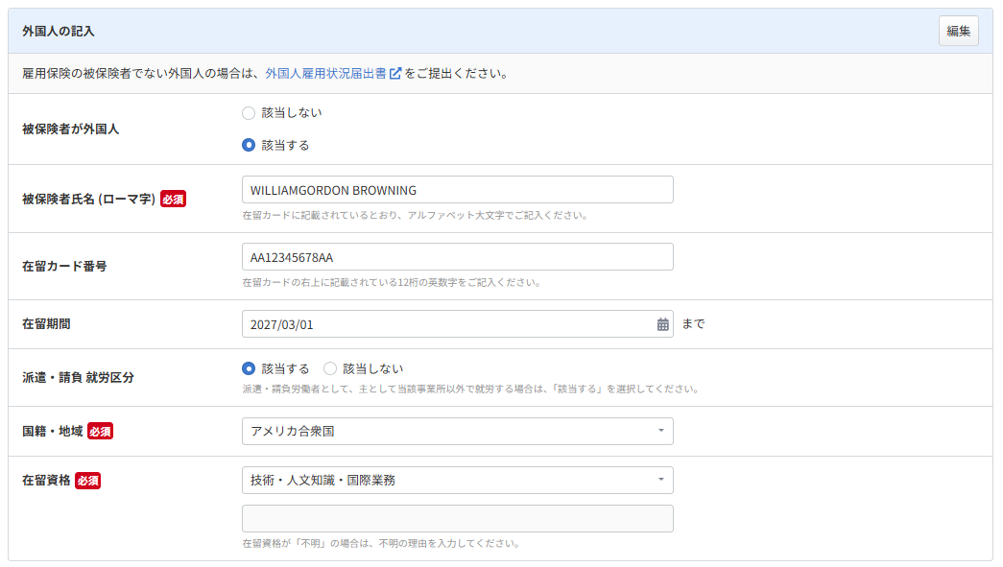Viewport: 1003px width, 567px height.
Task: Choose 該当しない for 派遣・請負 就労区分
Action: 330,368
